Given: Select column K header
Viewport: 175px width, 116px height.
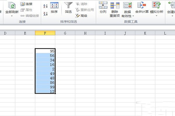Looking at the screenshot, I should click(145, 33).
